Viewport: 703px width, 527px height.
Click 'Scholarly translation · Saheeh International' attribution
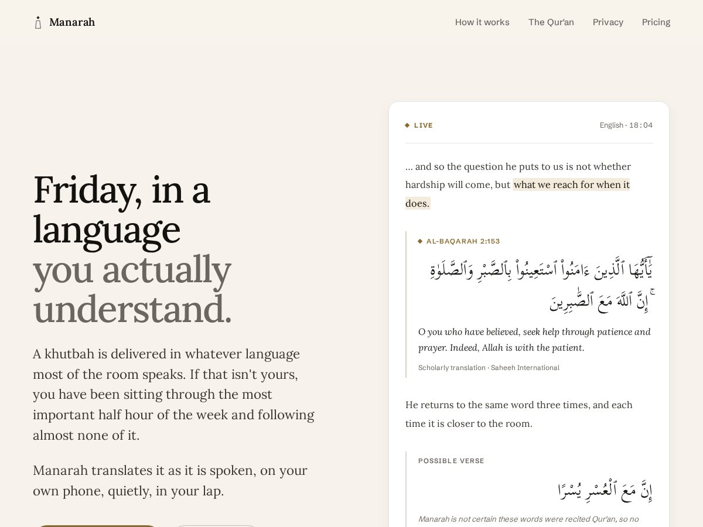click(x=489, y=368)
